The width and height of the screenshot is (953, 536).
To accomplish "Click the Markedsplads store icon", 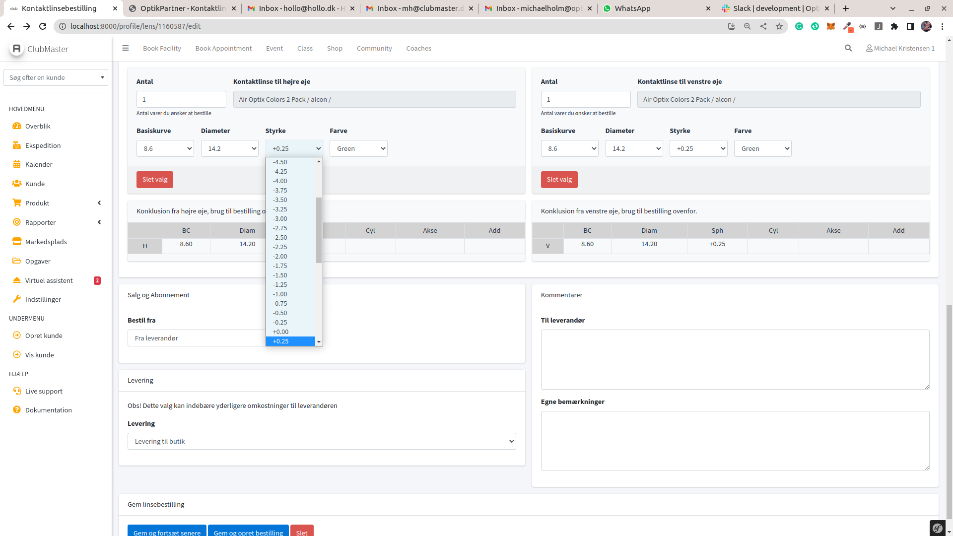I will coord(17,242).
